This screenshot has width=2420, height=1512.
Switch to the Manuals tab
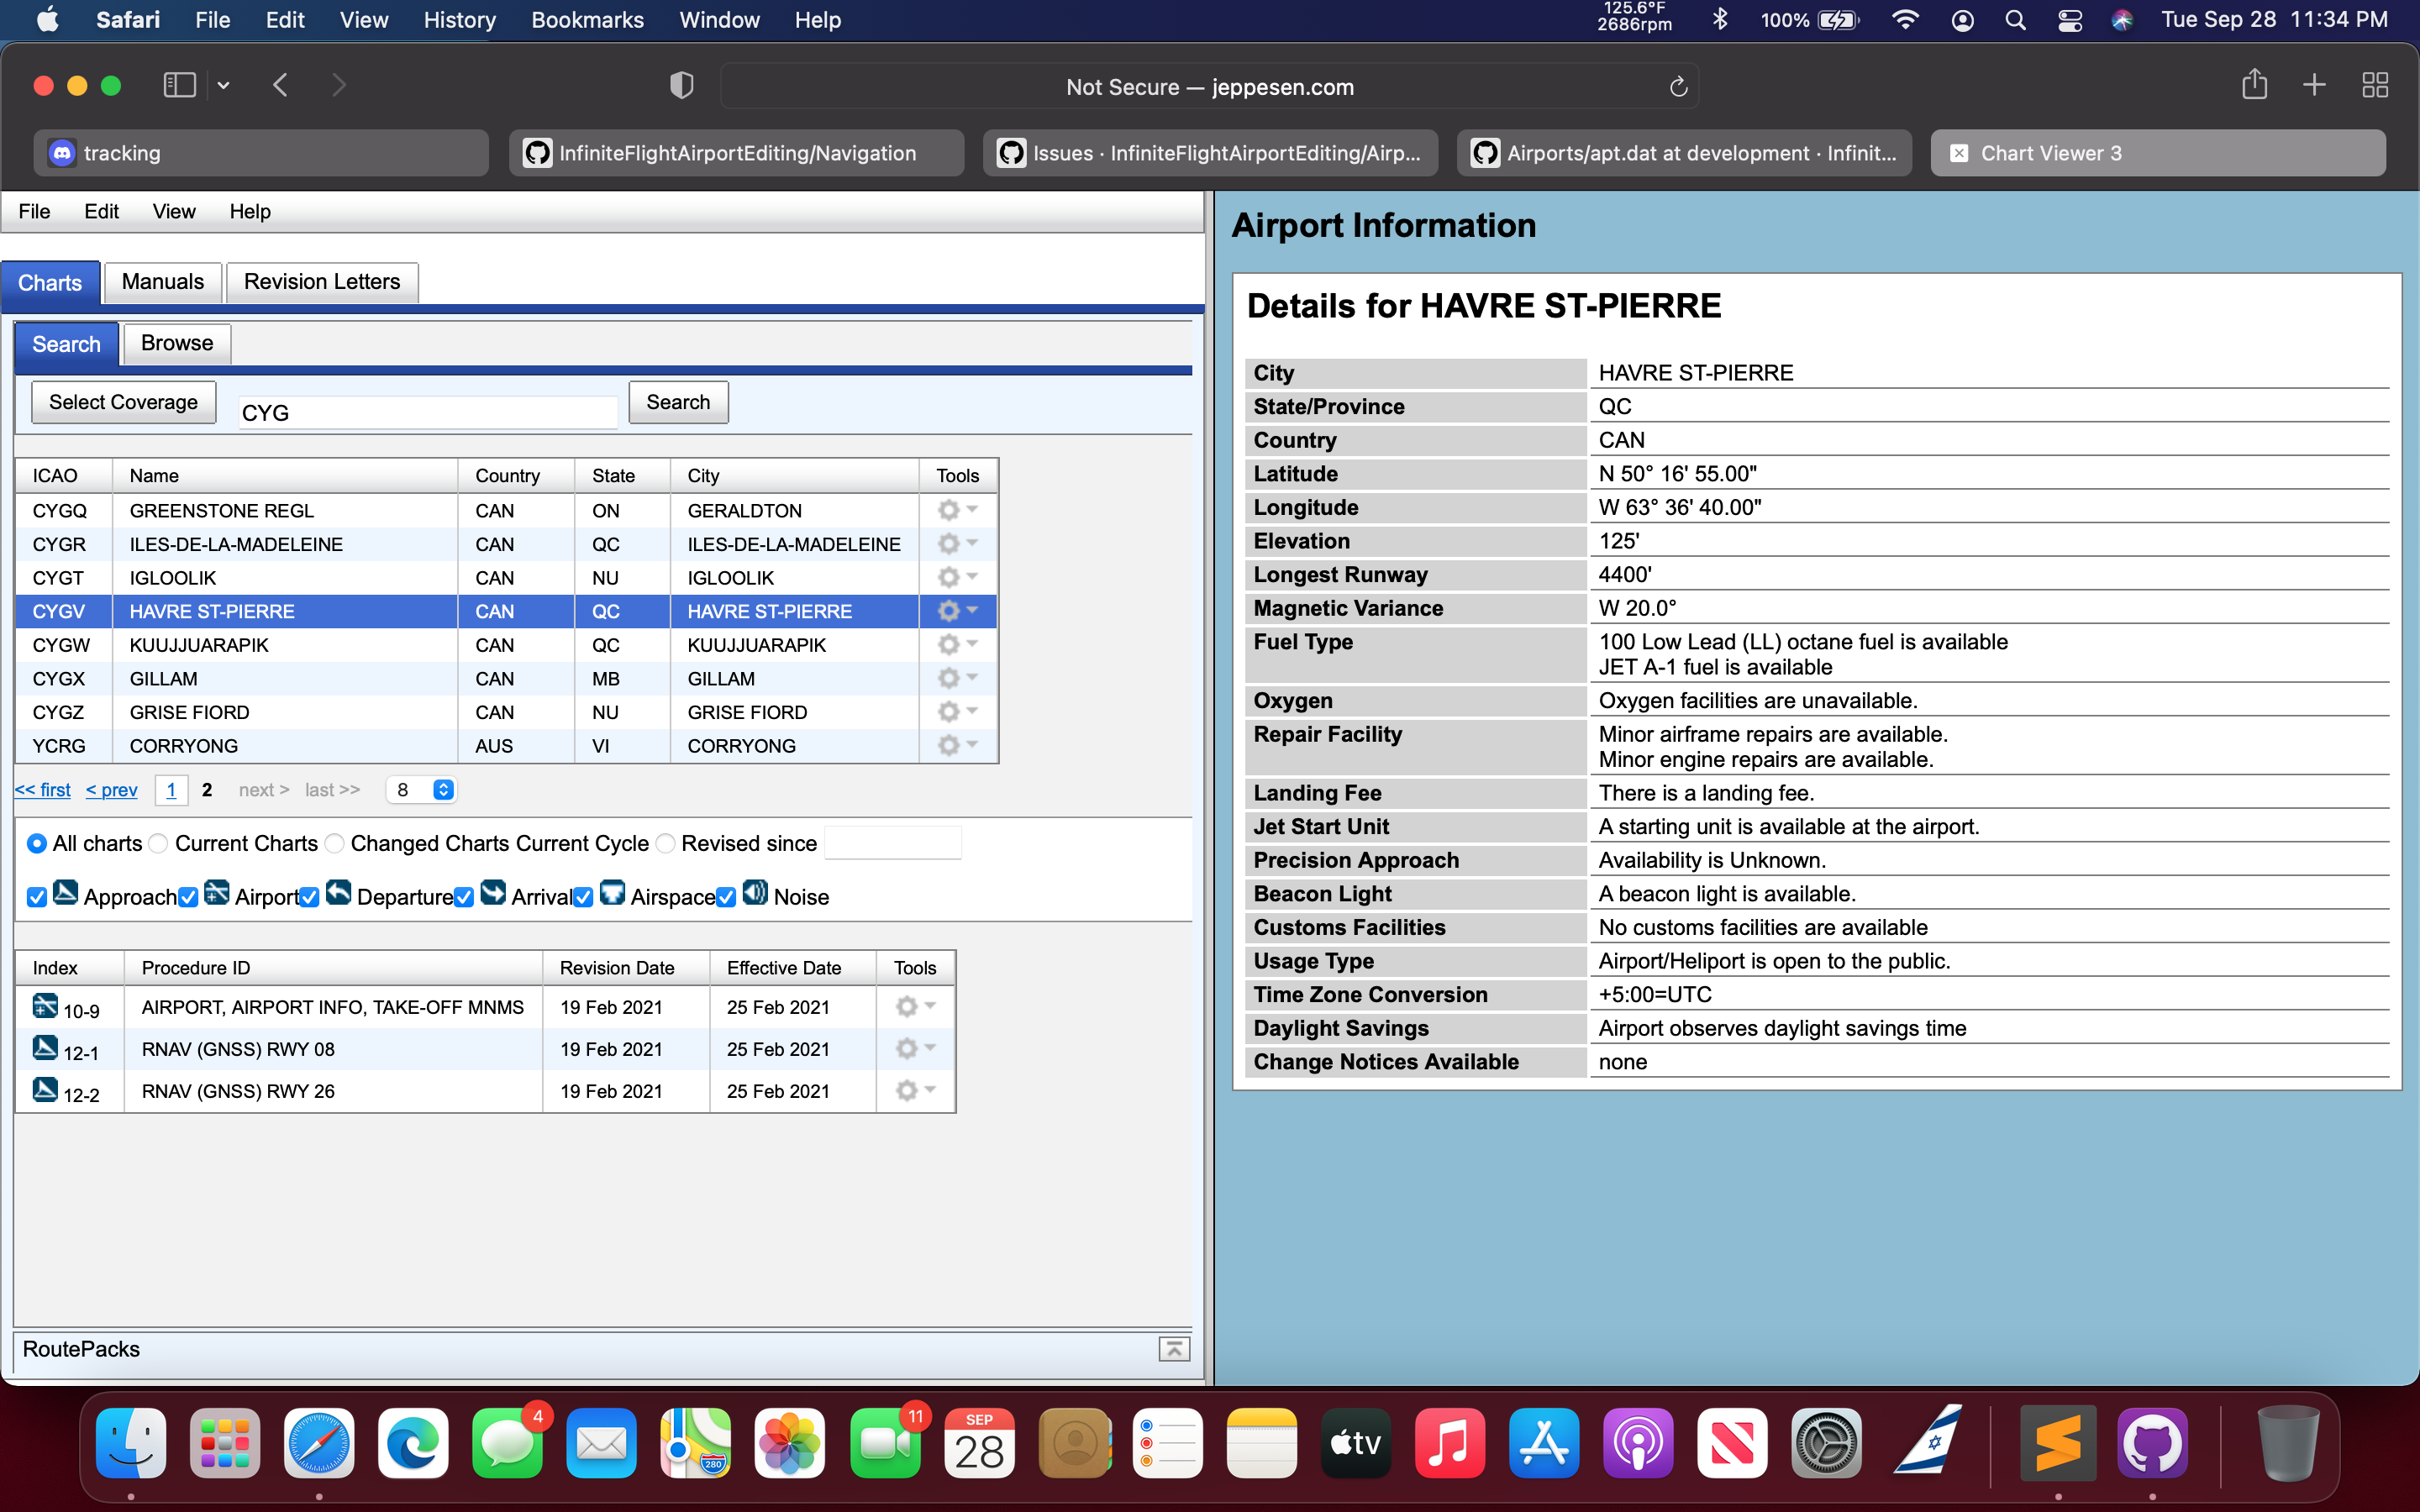[x=162, y=282]
